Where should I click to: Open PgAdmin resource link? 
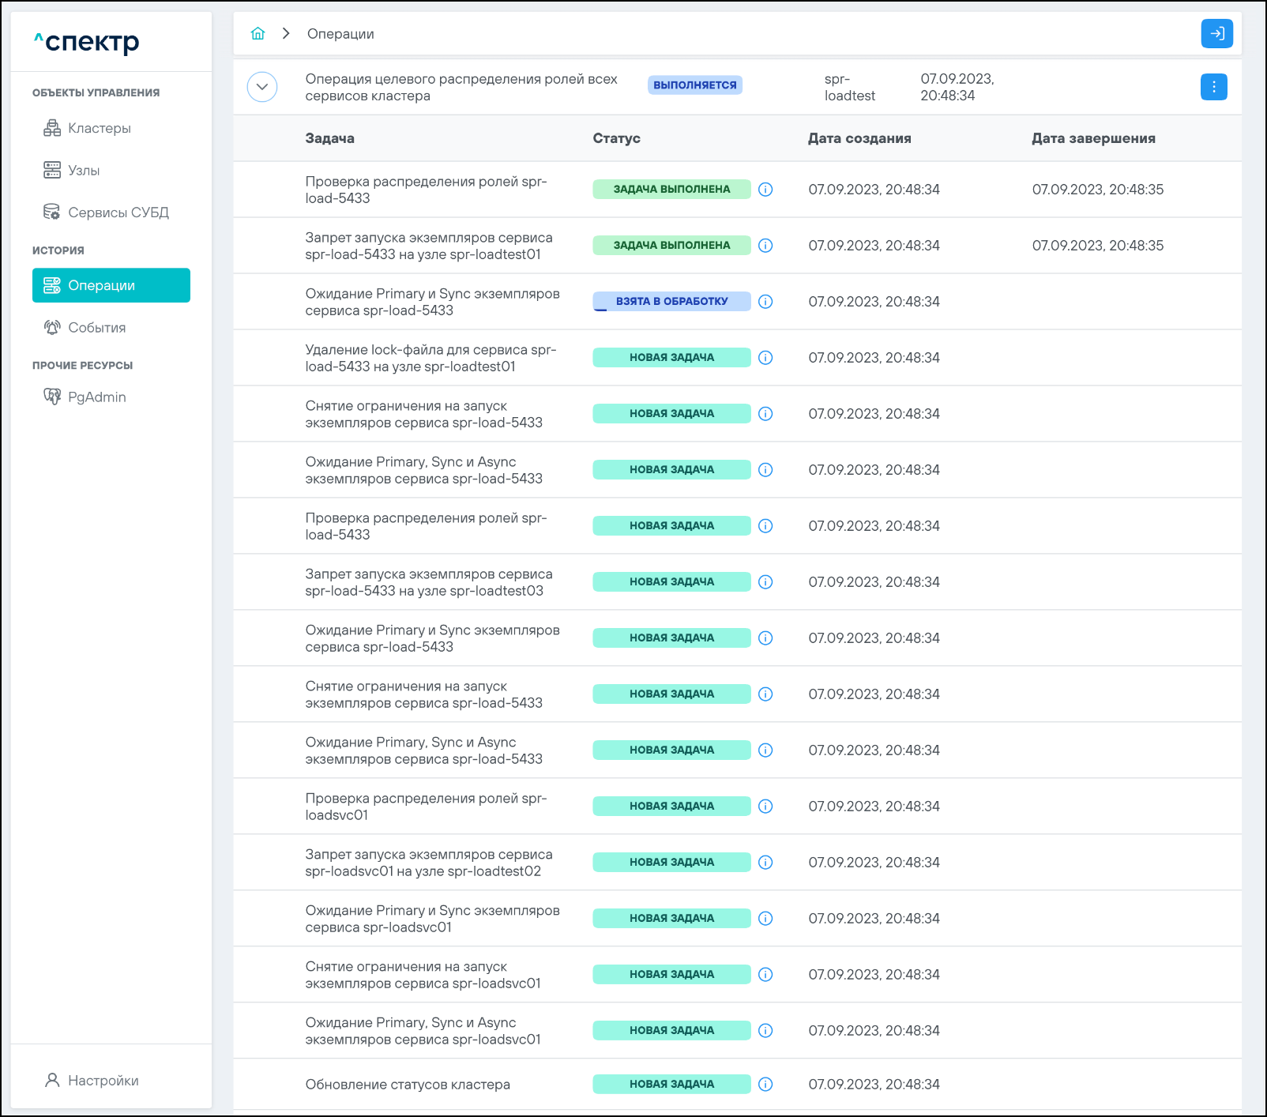point(96,397)
